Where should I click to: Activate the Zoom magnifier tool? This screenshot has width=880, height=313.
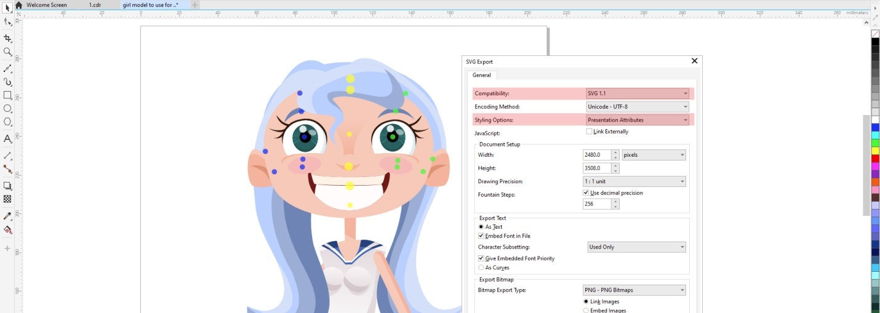pos(7,52)
